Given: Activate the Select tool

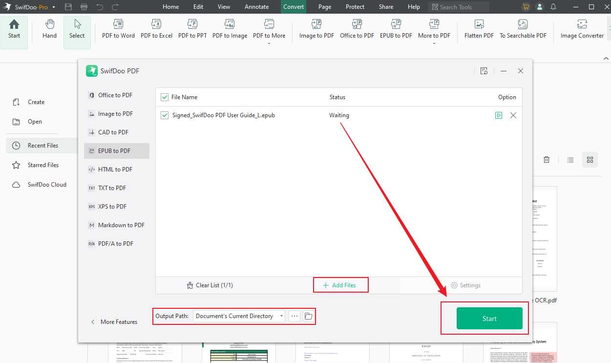Looking at the screenshot, I should (77, 32).
